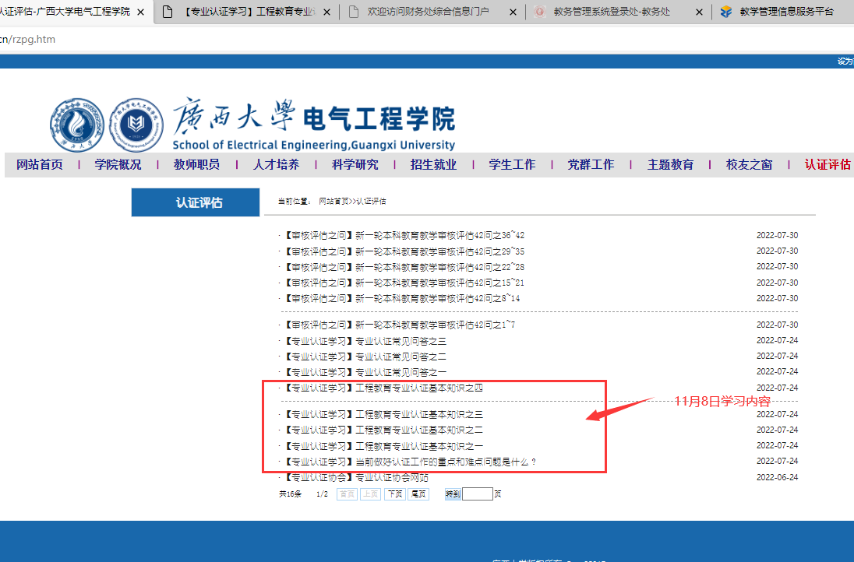Switch to the 教学管理信息服务平台 tab
The height and width of the screenshot is (562, 854).
787,12
